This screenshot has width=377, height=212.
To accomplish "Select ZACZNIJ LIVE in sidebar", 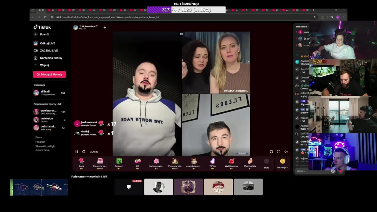I will click(x=46, y=51).
